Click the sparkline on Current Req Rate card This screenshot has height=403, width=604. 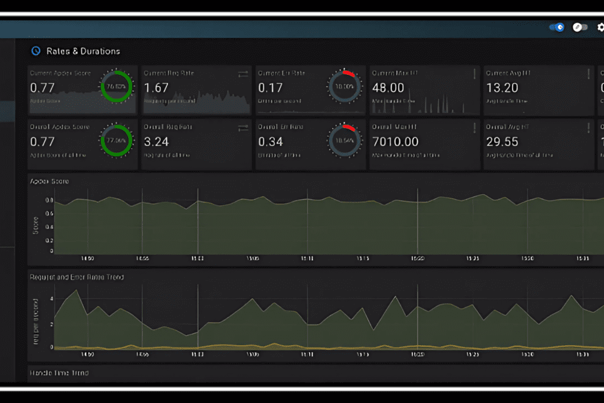pos(196,101)
